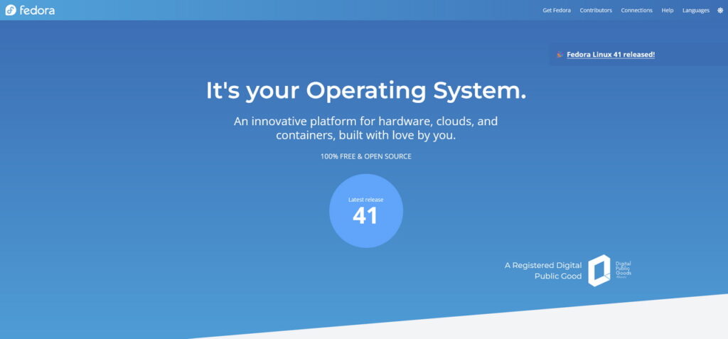Click the A Registered Digital Public Good text
Screen dimensions: 728x339
pos(543,271)
